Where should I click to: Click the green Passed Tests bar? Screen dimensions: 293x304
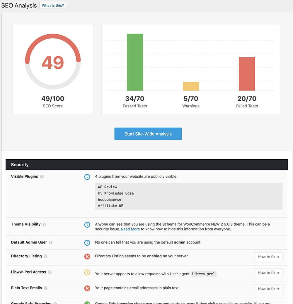pos(135,62)
